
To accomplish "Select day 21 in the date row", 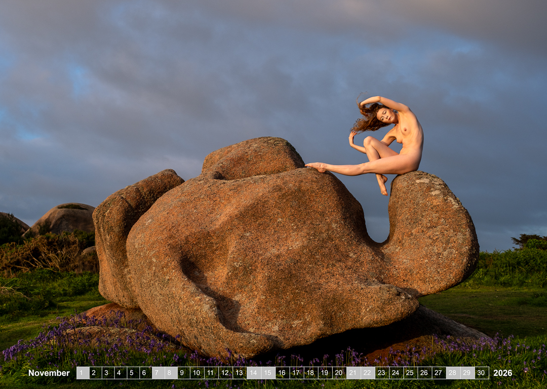I will [x=353, y=373].
